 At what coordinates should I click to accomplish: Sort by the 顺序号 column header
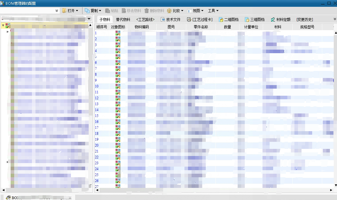pyautogui.click(x=102, y=27)
